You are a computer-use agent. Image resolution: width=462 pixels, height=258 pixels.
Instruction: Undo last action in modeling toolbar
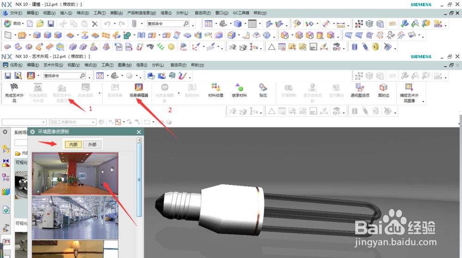(x=107, y=24)
